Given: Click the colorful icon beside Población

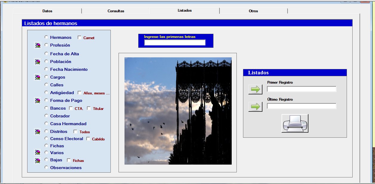Looking at the screenshot, I should (x=37, y=62).
